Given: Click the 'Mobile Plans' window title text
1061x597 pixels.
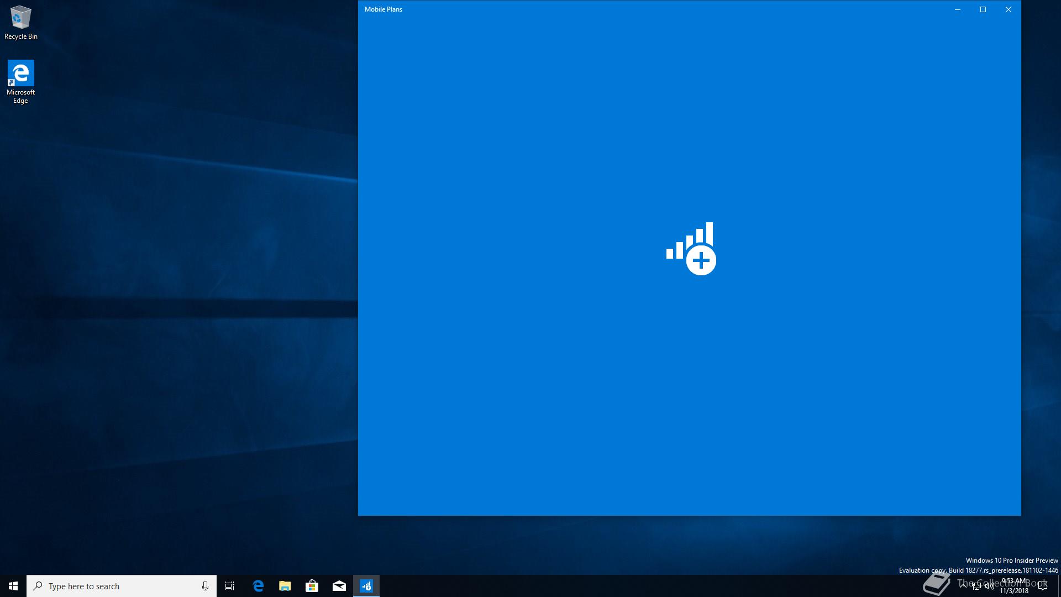Looking at the screenshot, I should (x=384, y=9).
